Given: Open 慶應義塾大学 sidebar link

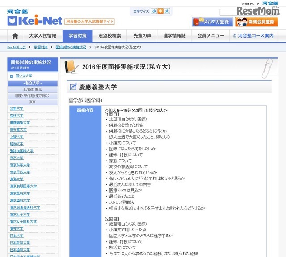Looking at the screenshot, I should [x=20, y=123].
